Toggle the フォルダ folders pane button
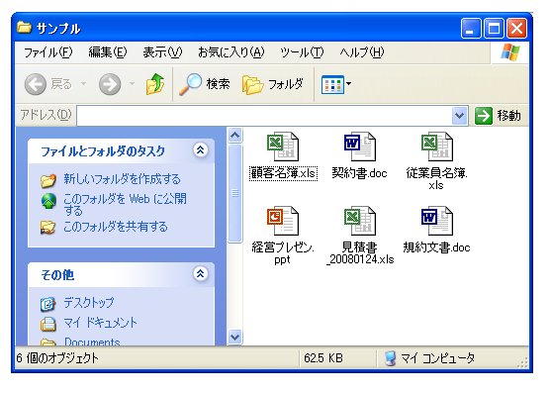The height and width of the screenshot is (393, 551). (x=273, y=84)
